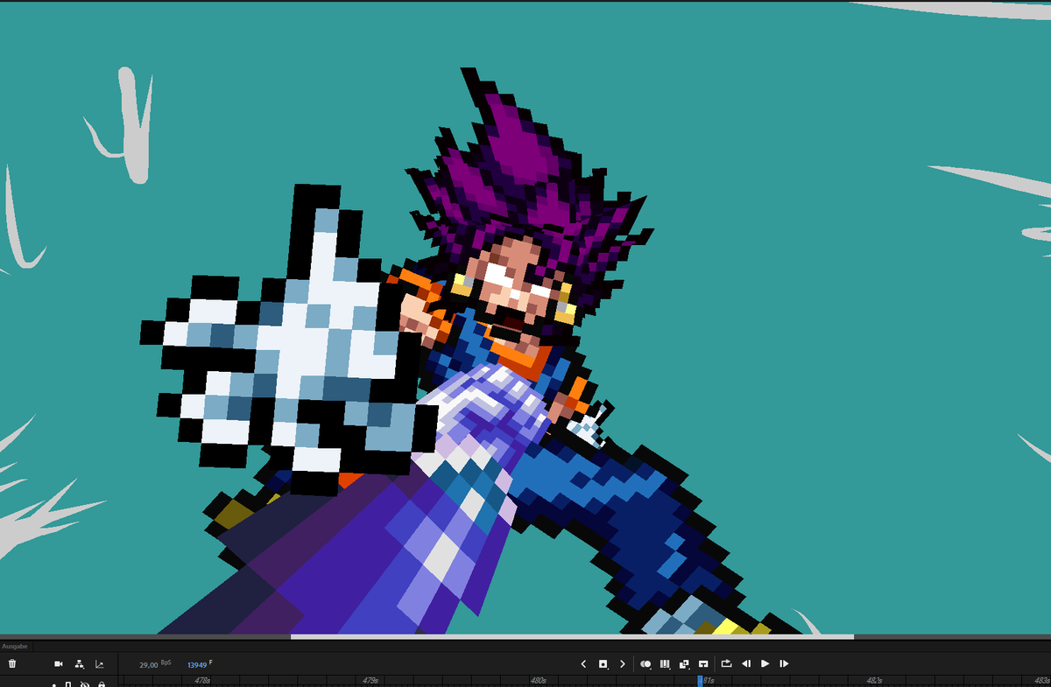Toggle loop playback button
Viewport: 1051px width, 687px height.
coord(726,664)
